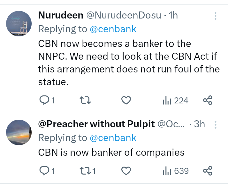Like Nurudeen's tweet with heart icon
This screenshot has height=187, width=228.
click(126, 101)
